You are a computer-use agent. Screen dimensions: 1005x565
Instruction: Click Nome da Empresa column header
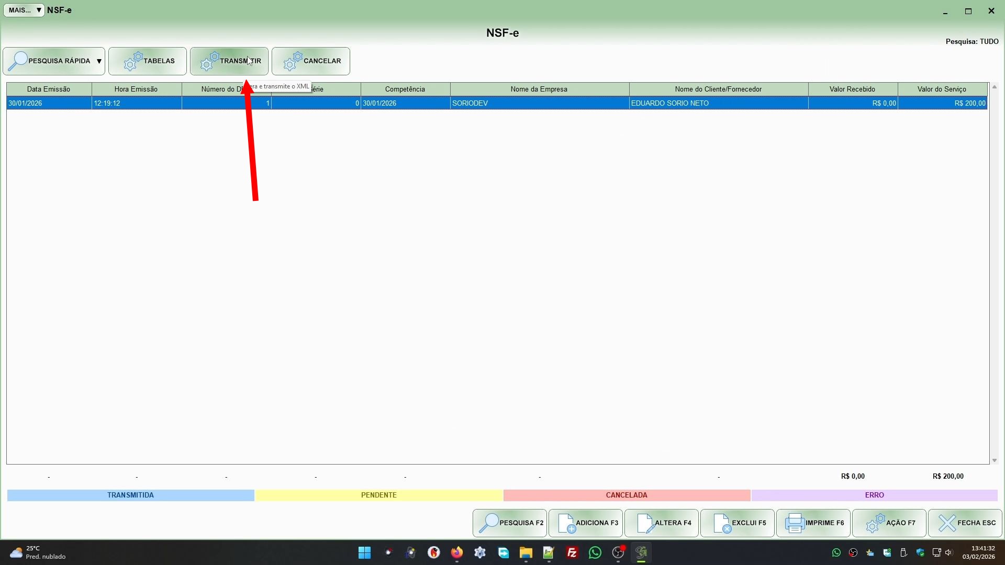point(539,89)
